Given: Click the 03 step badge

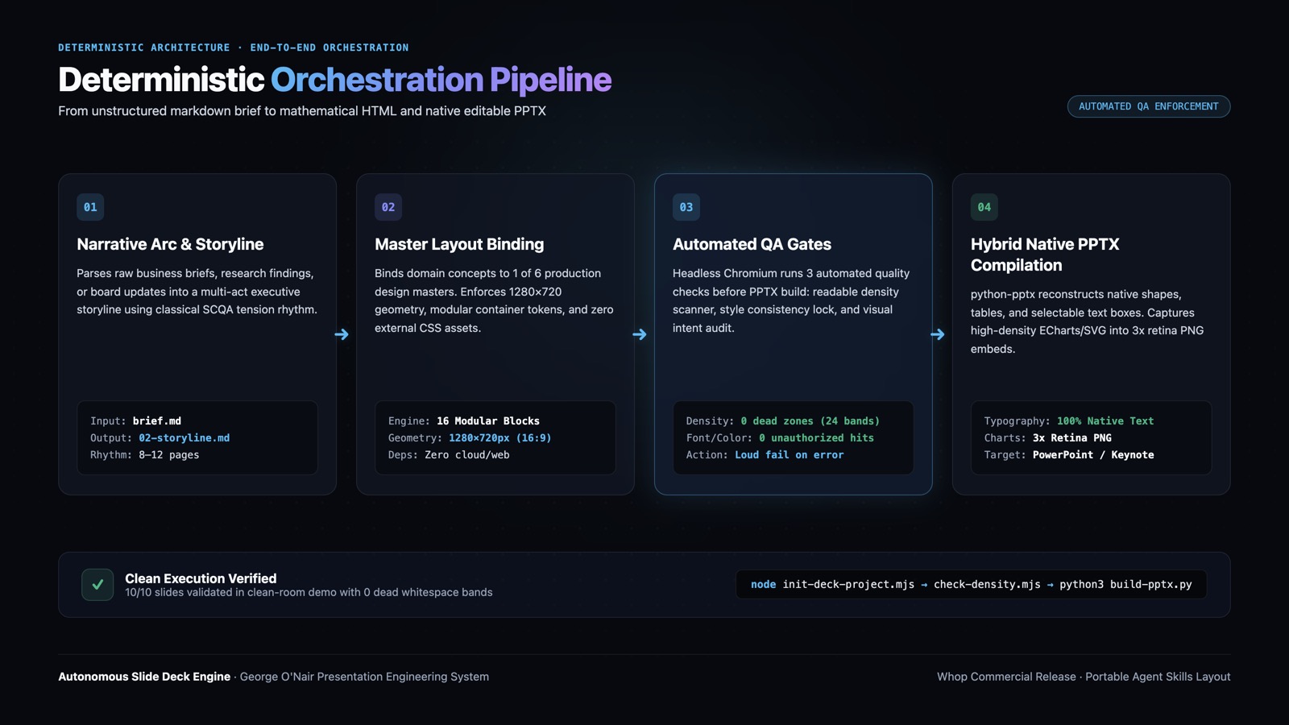Looking at the screenshot, I should [x=686, y=207].
